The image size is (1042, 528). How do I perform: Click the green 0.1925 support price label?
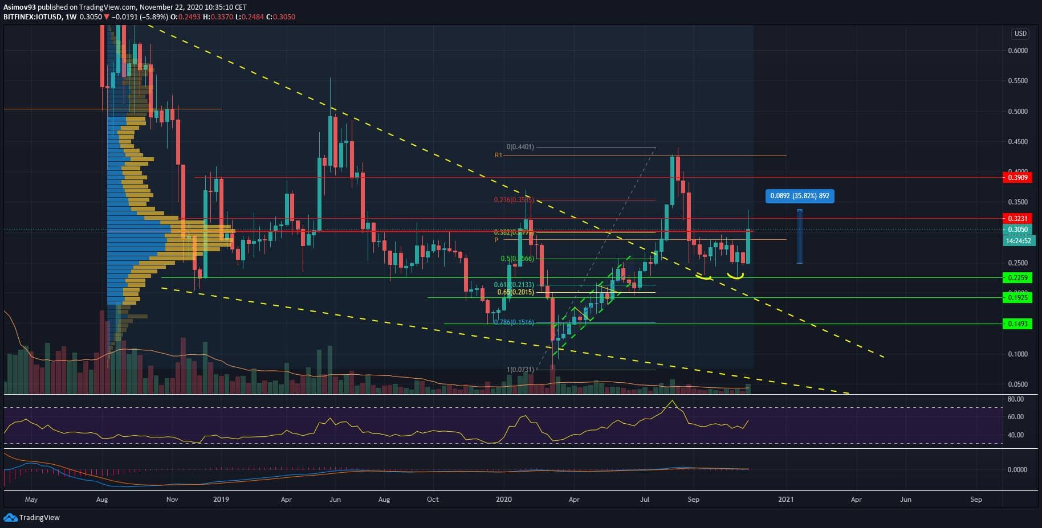click(x=1017, y=298)
